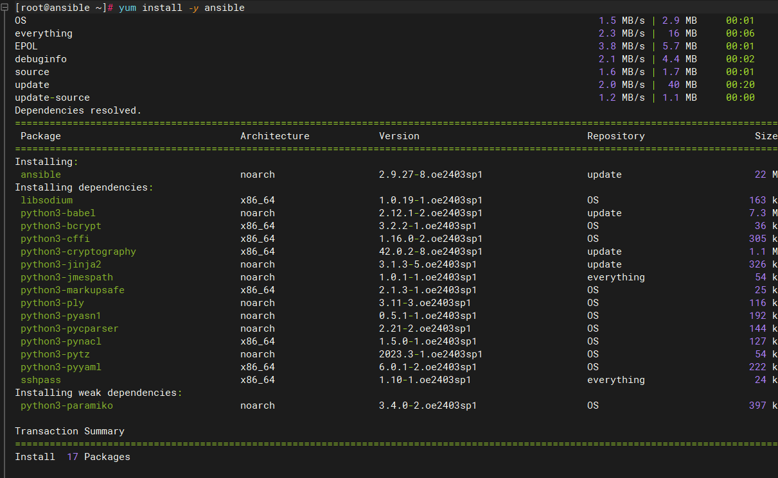This screenshot has height=478, width=778.
Task: Click the 'everything' repo download row
Action: click(x=385, y=33)
